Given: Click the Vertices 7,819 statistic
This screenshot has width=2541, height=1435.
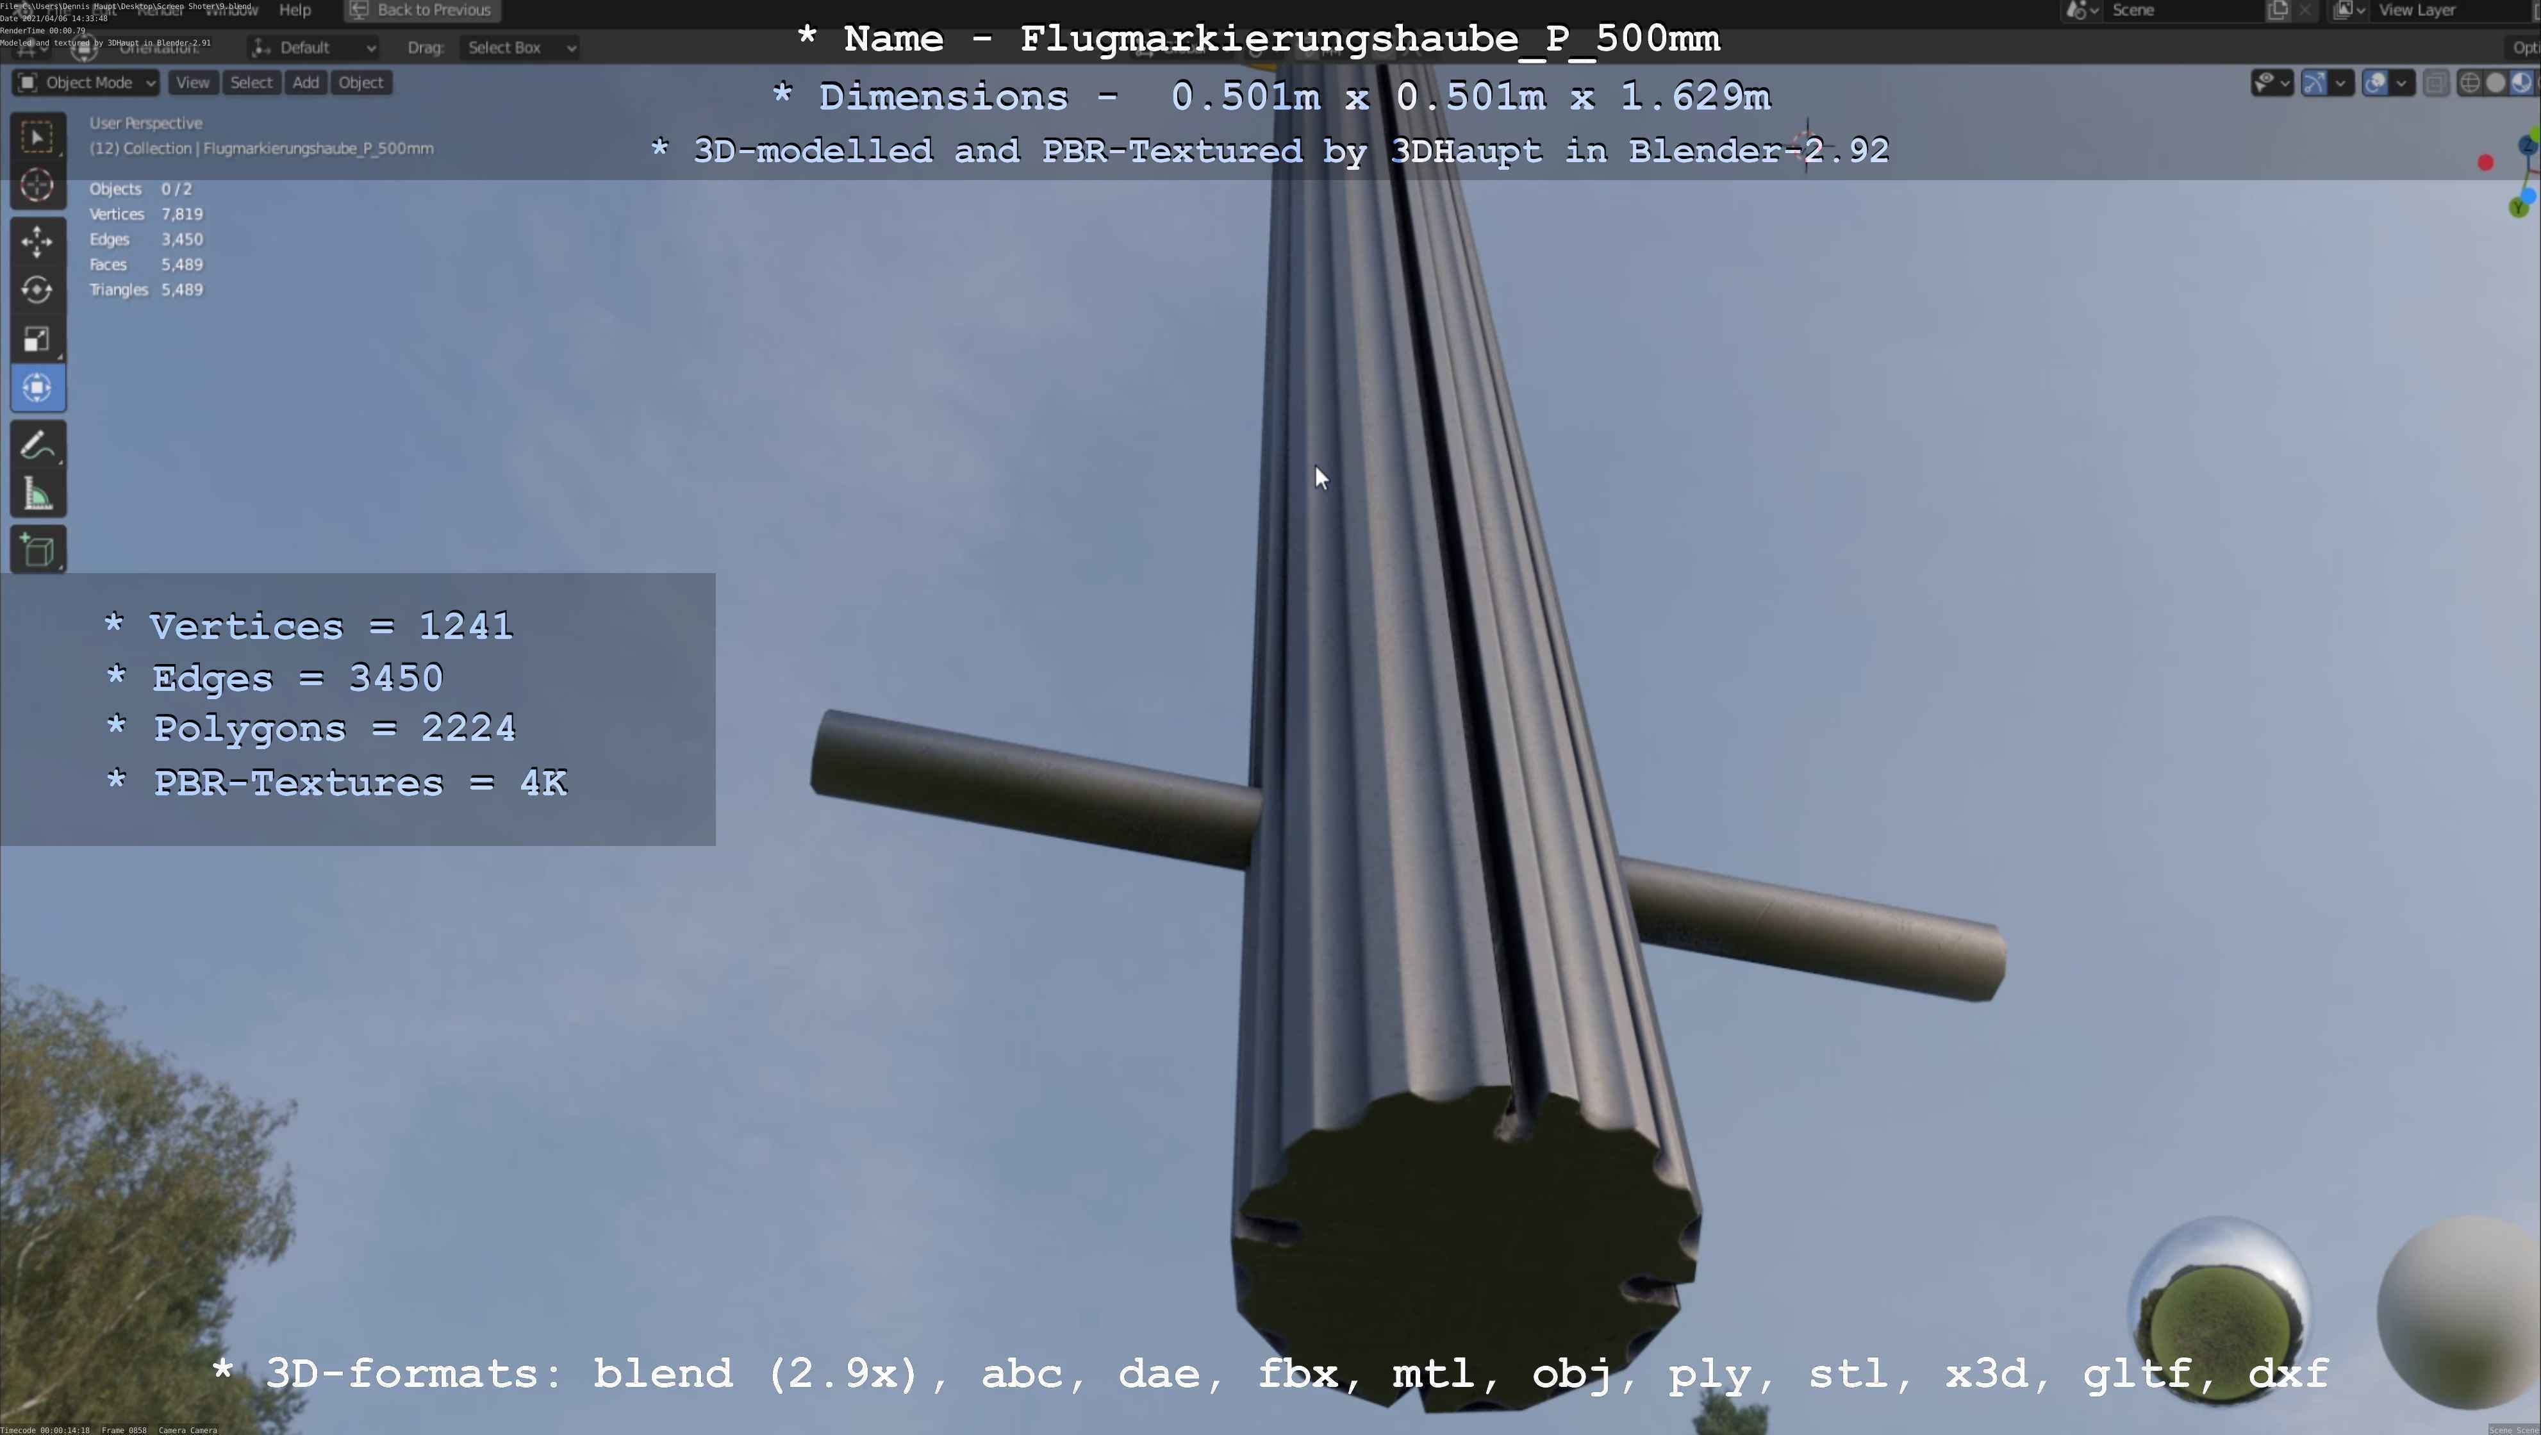Looking at the screenshot, I should 146,214.
